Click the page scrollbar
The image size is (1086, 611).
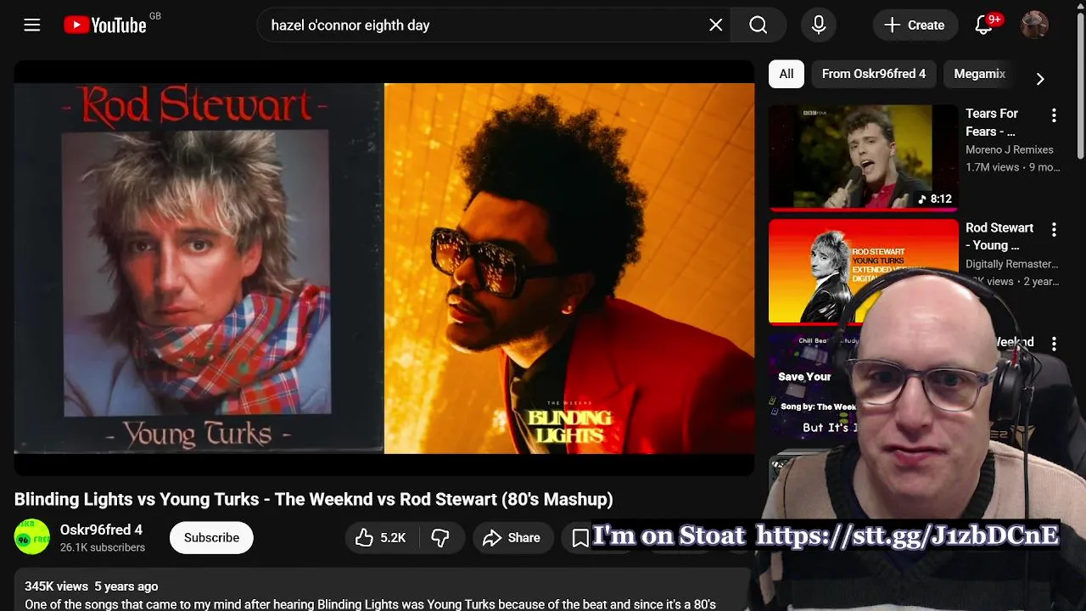point(1080,85)
